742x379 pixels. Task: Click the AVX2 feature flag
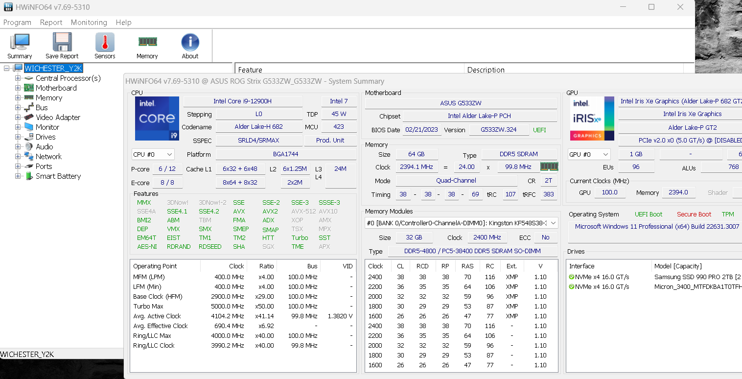[x=270, y=211]
